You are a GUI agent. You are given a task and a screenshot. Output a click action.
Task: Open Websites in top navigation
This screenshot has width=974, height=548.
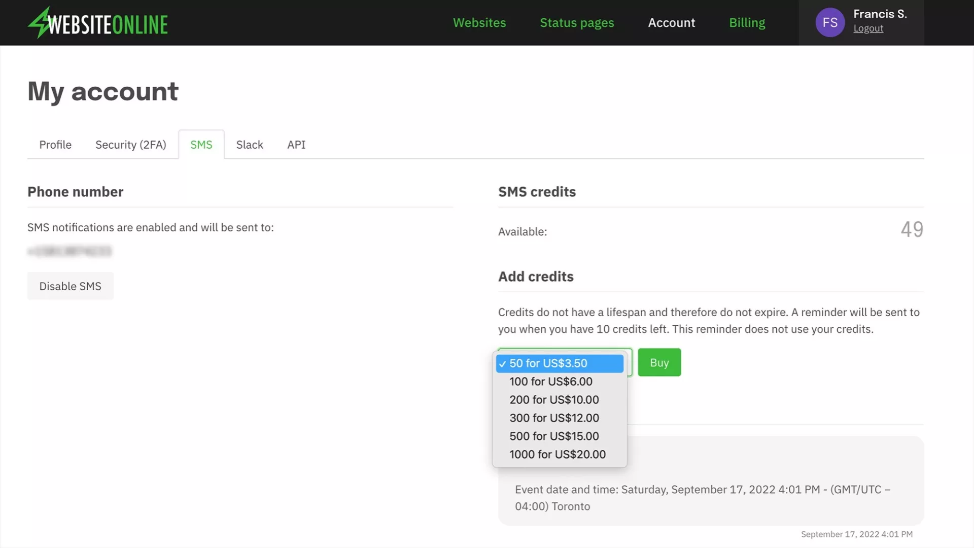click(x=479, y=23)
